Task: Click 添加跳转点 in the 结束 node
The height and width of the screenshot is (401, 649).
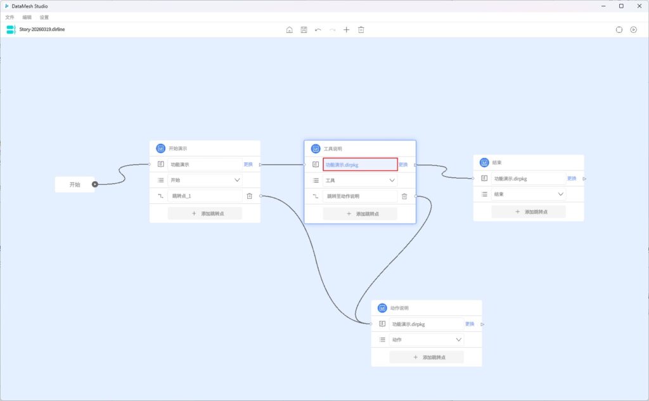Action: [529, 212]
